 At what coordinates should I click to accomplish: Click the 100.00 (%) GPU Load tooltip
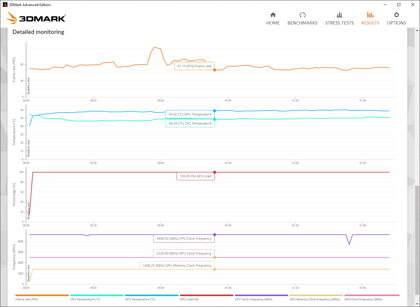click(x=195, y=176)
